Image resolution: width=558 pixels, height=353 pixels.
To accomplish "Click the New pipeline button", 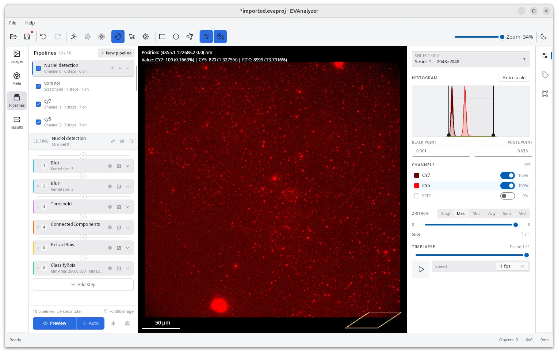I will click(116, 53).
